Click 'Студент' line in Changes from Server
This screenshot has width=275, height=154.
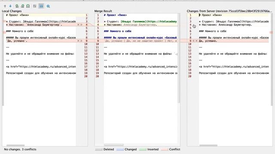point(234,21)
